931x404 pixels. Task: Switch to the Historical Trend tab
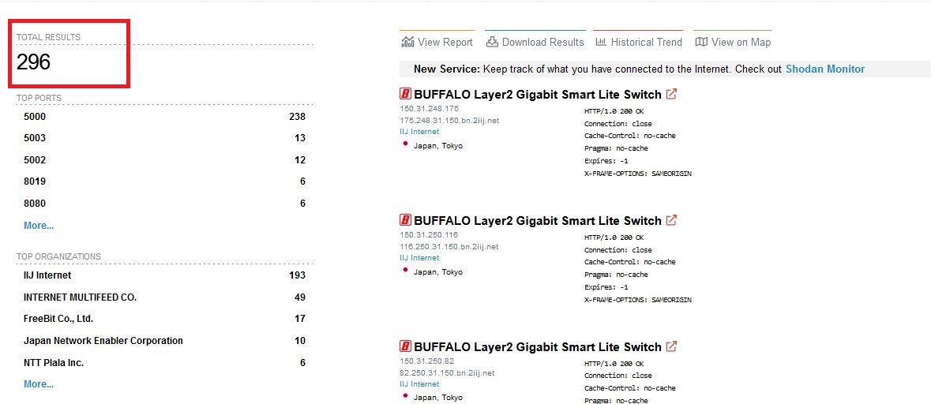click(645, 43)
